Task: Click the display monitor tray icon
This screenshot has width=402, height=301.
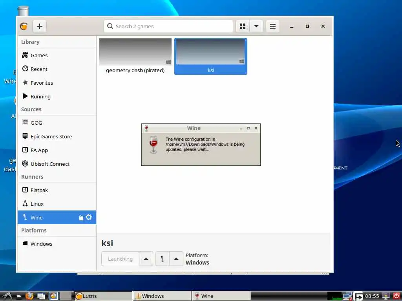Action: click(386, 296)
